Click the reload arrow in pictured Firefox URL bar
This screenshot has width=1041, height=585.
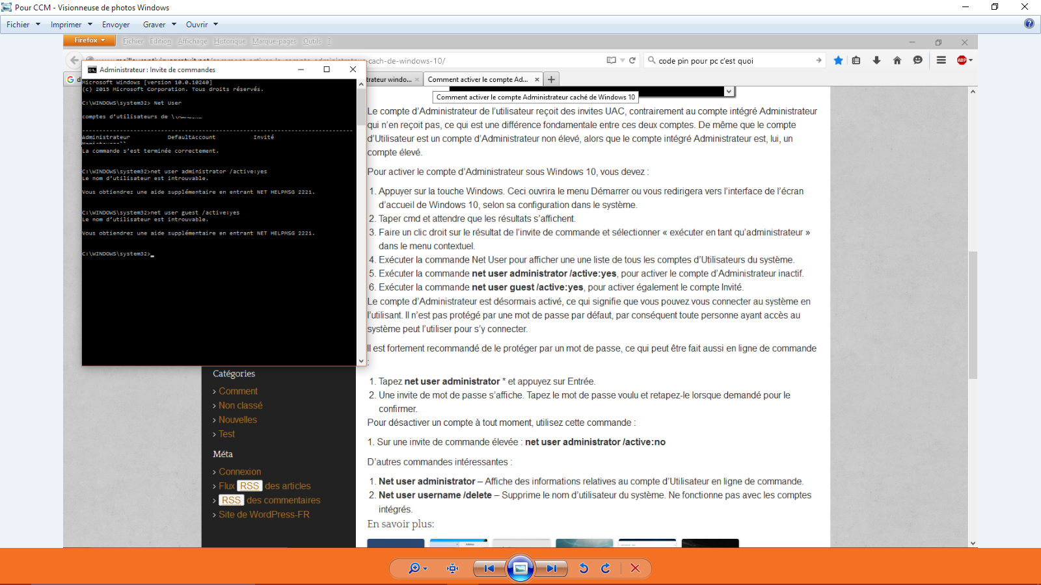632,60
